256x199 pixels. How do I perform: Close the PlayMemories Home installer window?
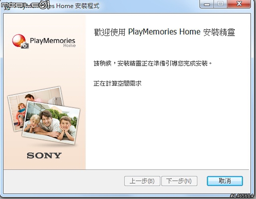point(239,4)
